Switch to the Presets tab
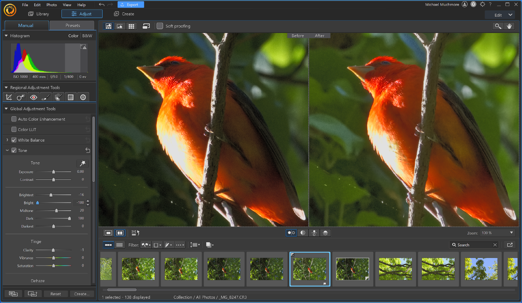 click(x=72, y=25)
